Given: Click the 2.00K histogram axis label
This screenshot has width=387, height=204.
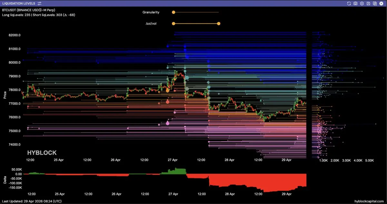Looking at the screenshot, I should pyautogui.click(x=335, y=160).
